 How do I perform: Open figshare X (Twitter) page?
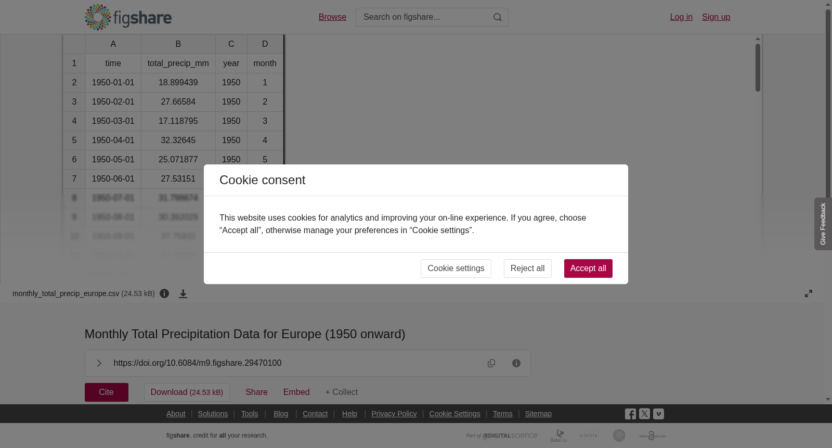[x=644, y=414]
